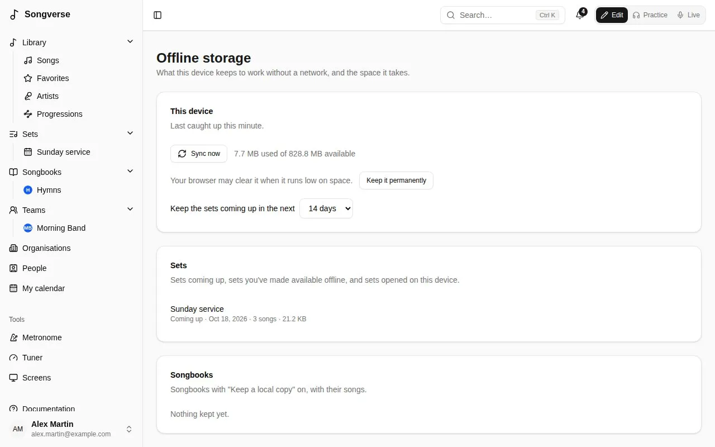Collapse the Sets section chevron
This screenshot has height=447, width=715.
click(x=130, y=134)
